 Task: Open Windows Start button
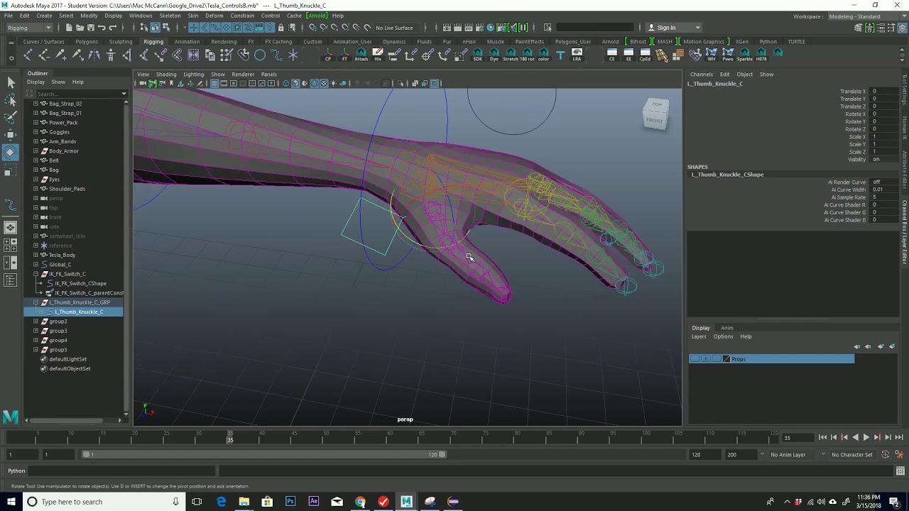[11, 502]
